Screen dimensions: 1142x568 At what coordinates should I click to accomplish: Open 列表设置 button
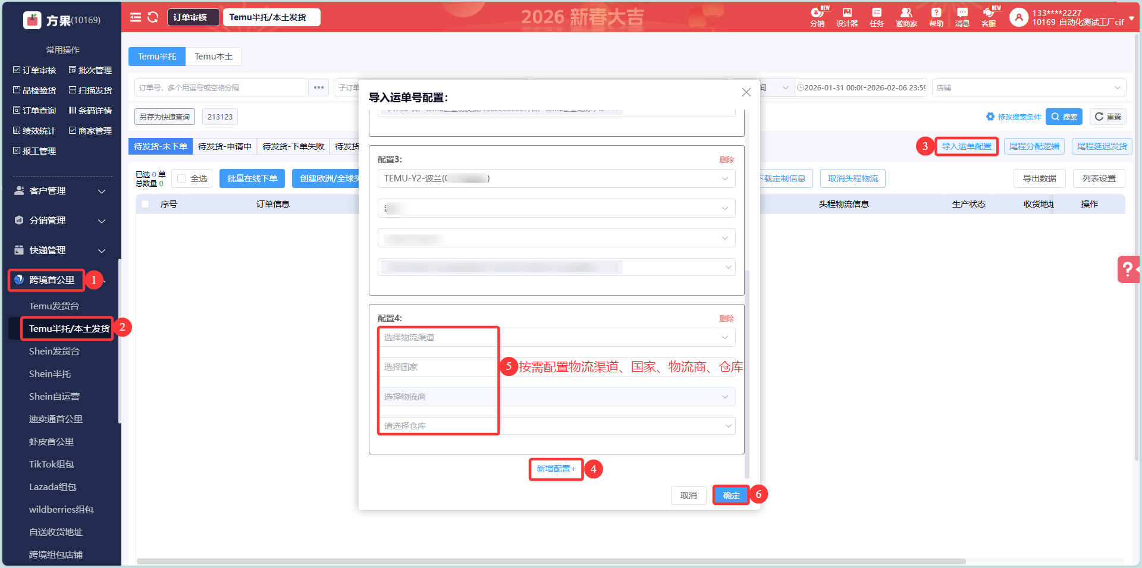point(1099,178)
